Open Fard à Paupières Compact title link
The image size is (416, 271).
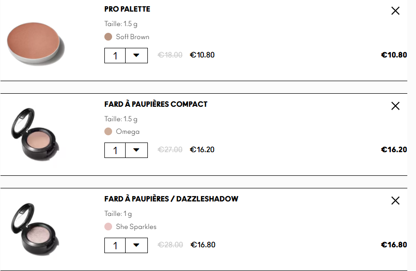(x=156, y=104)
